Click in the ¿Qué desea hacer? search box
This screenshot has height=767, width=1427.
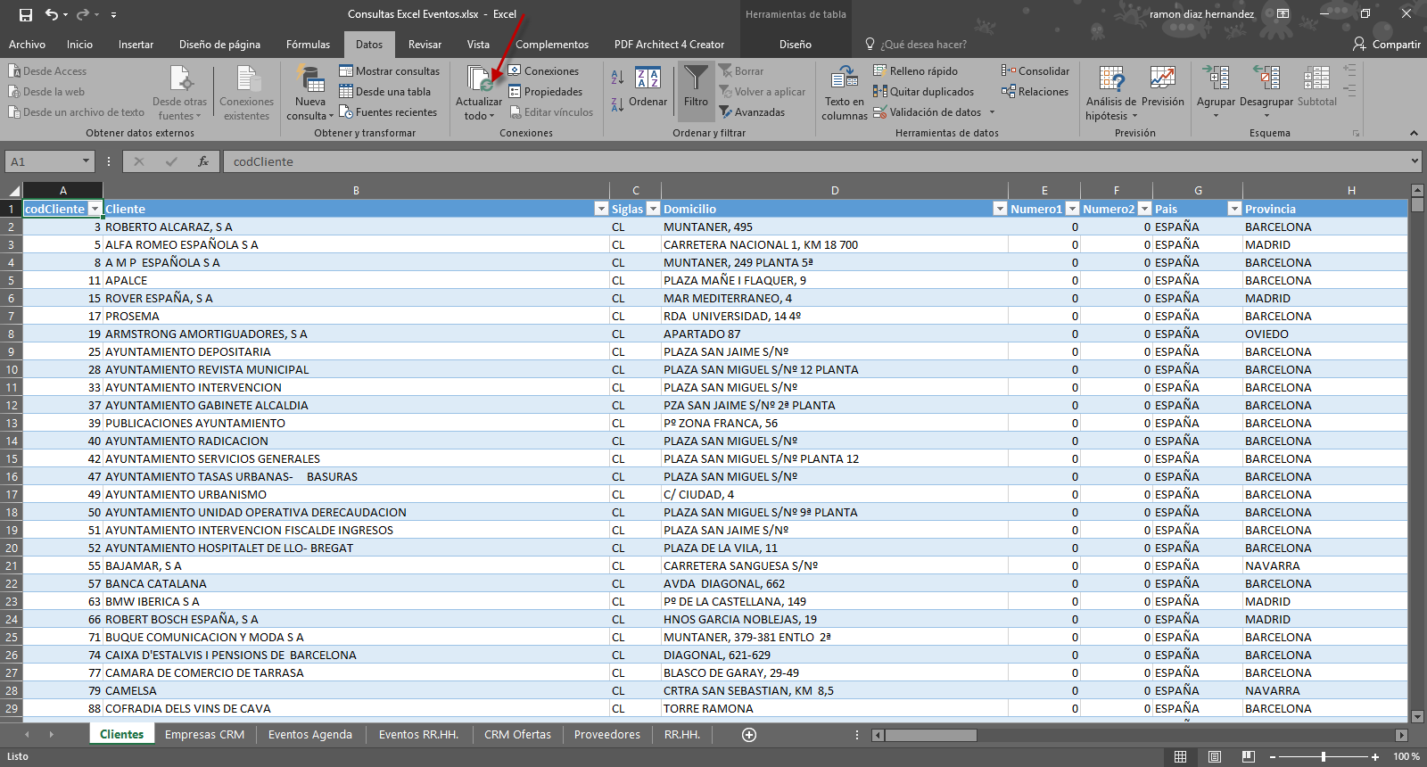pyautogui.click(x=924, y=45)
